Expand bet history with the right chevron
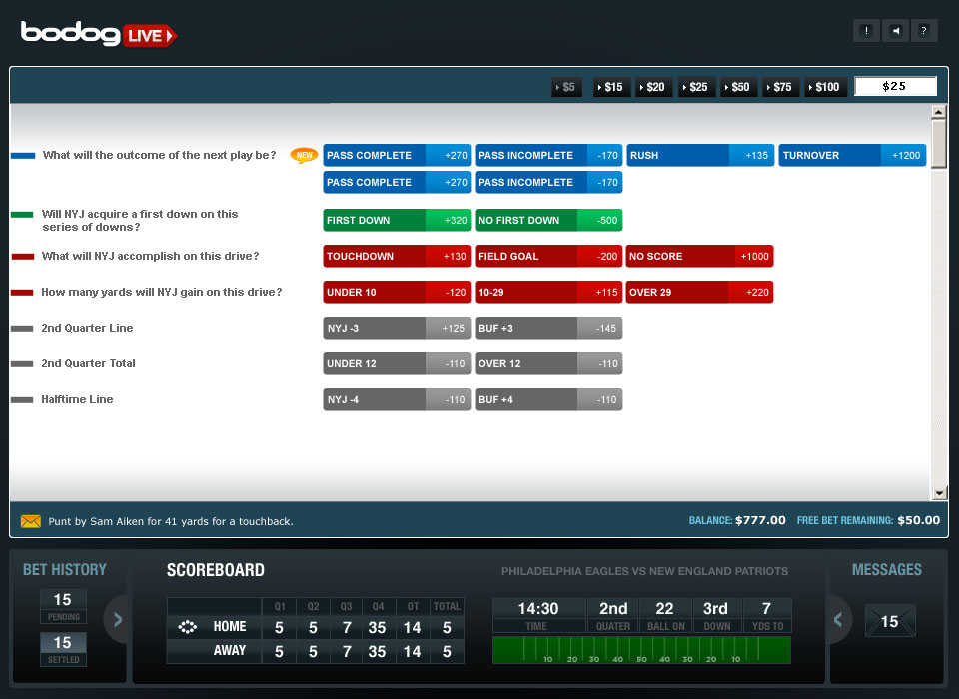Viewport: 959px width, 699px height. click(118, 619)
